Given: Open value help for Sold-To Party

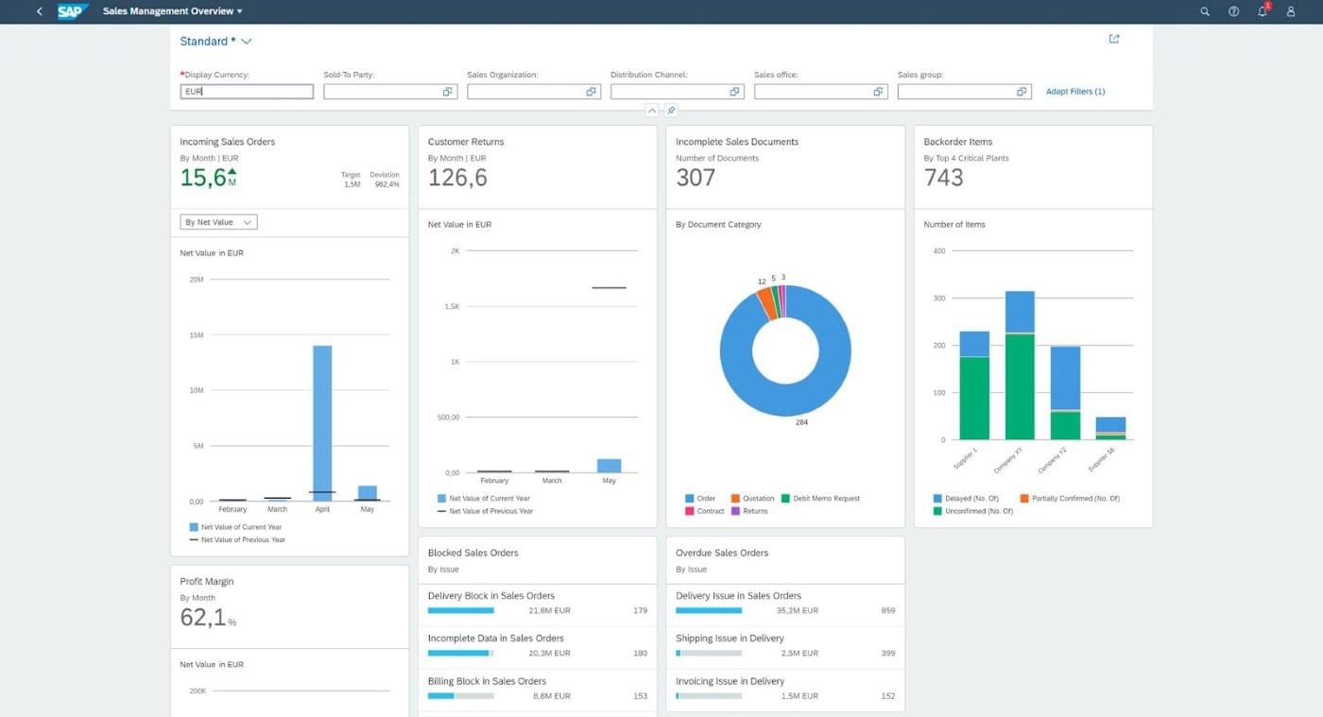Looking at the screenshot, I should 448,92.
